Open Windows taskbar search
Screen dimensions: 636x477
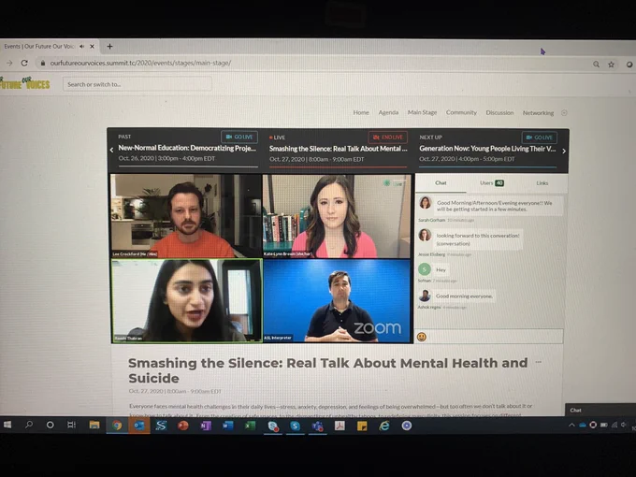point(29,425)
